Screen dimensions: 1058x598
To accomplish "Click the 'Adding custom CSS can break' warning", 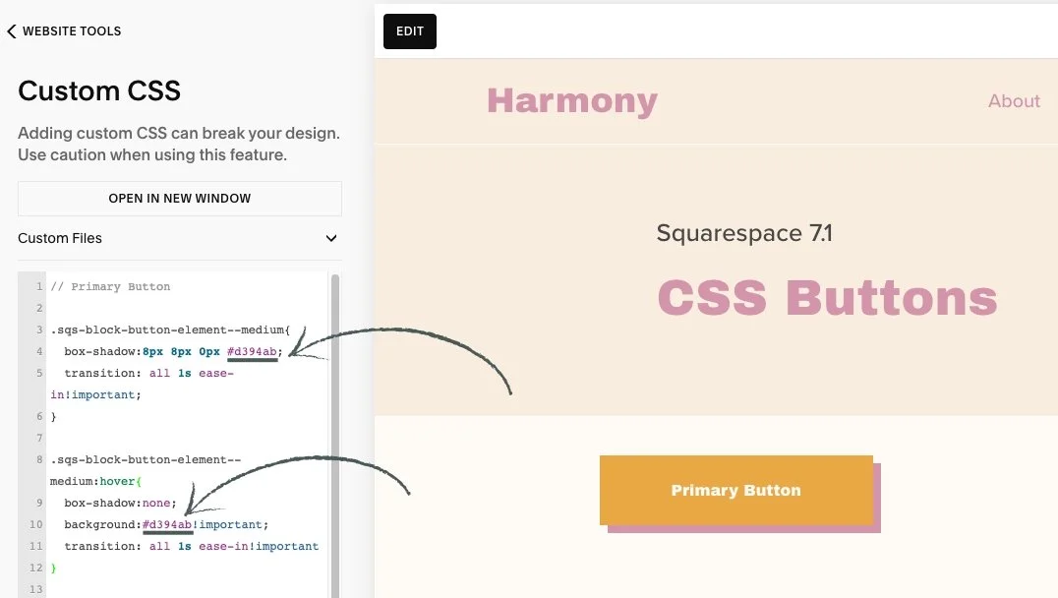I will (179, 144).
